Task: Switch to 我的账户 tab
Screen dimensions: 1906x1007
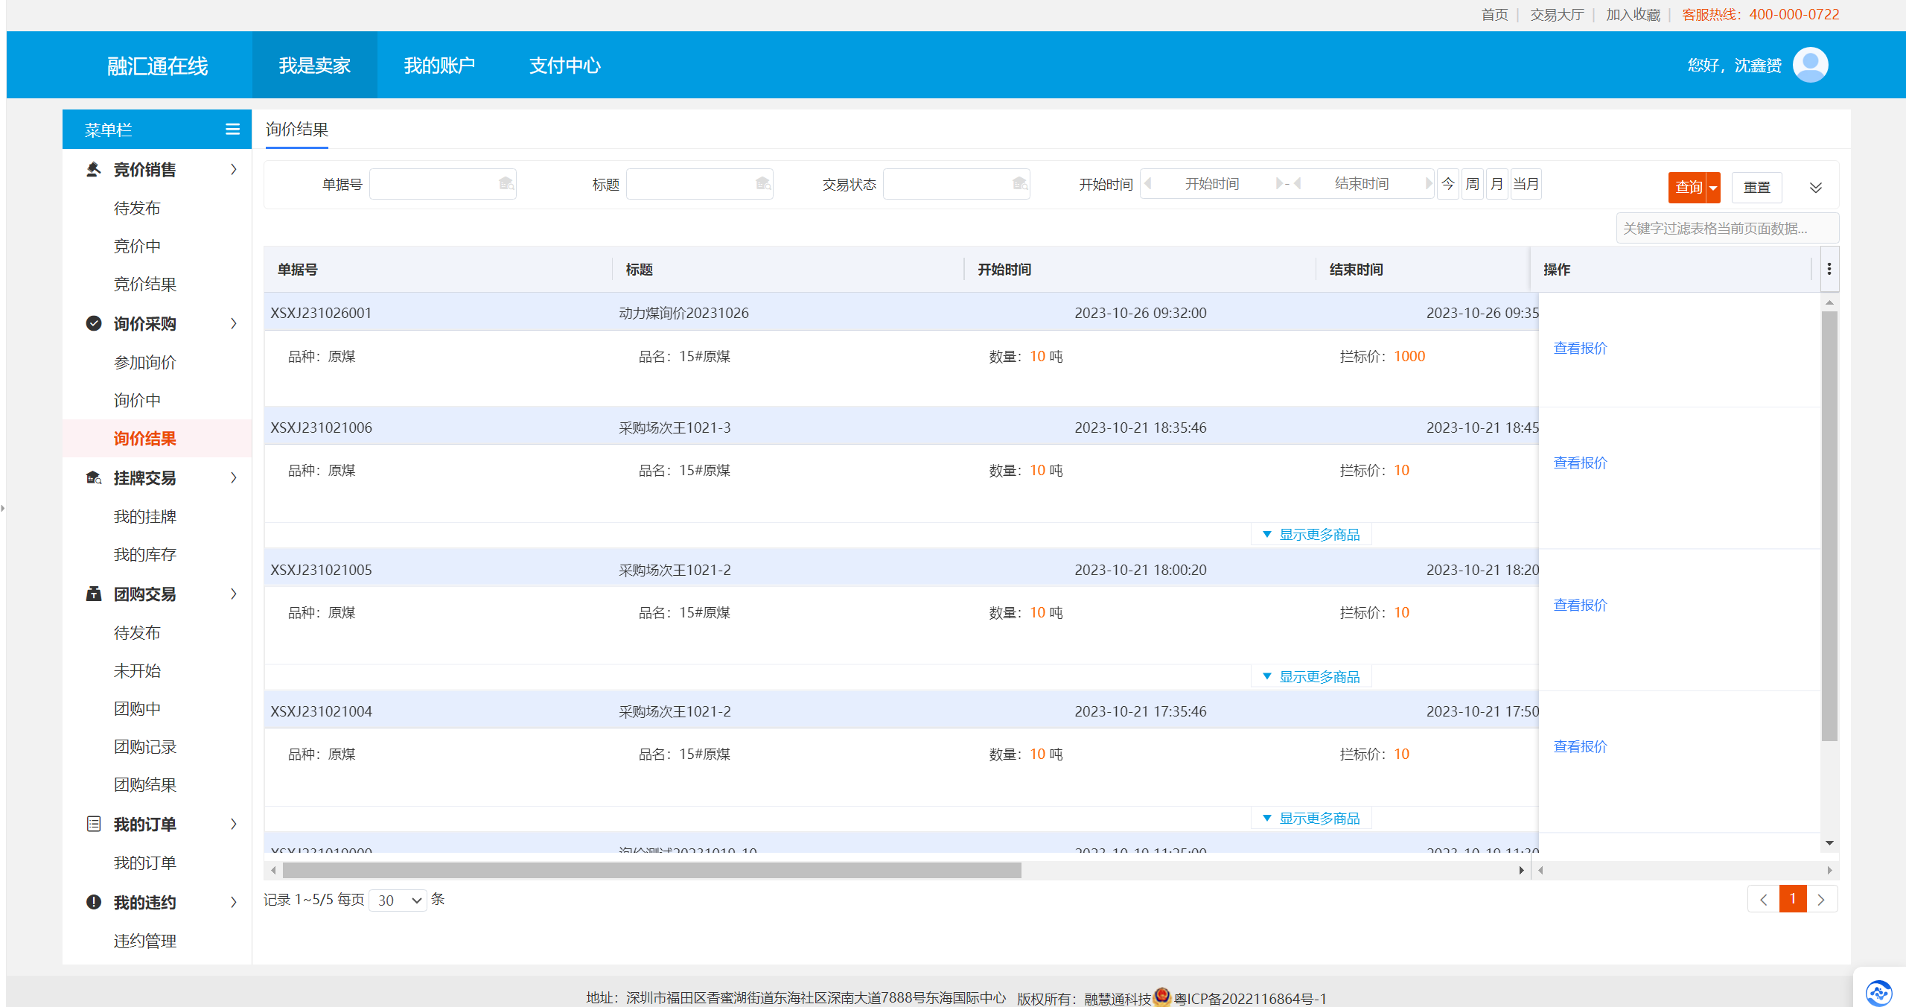Action: coord(439,66)
